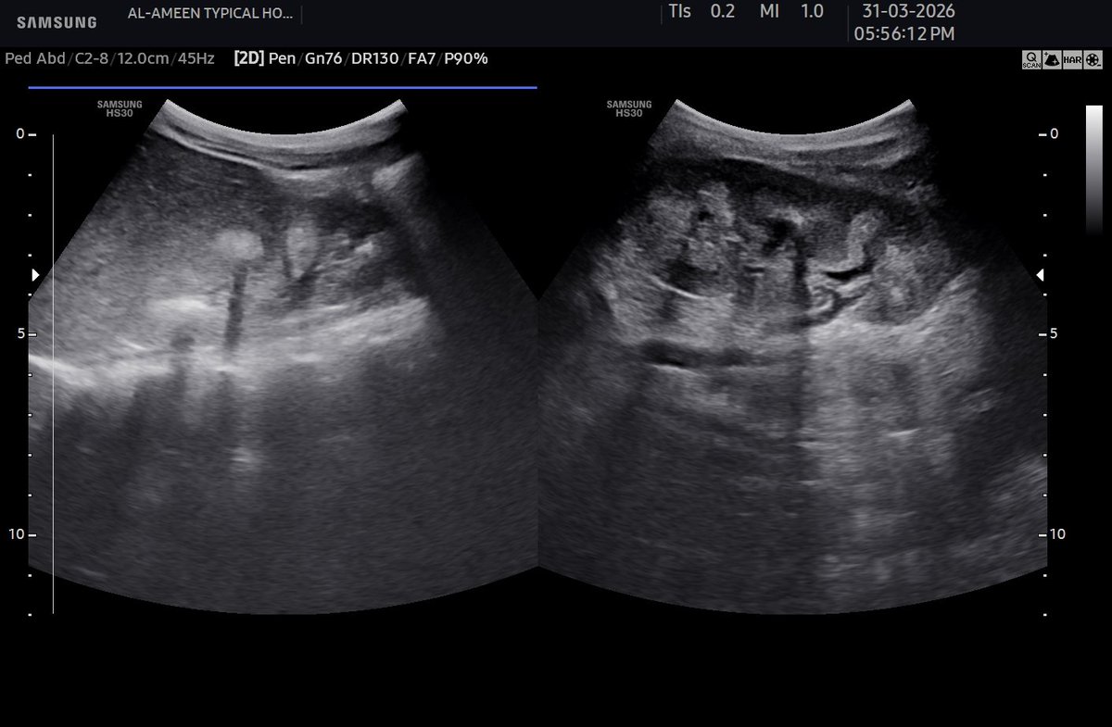
Task: Select the left ultrasound image
Action: pyautogui.click(x=283, y=357)
